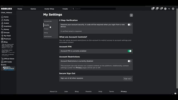Open the About Us footer link
Screen dimensions: 178x100
tap(53, 91)
